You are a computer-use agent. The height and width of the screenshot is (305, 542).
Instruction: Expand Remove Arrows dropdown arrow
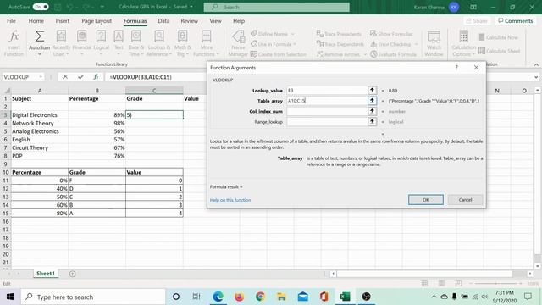pos(365,54)
